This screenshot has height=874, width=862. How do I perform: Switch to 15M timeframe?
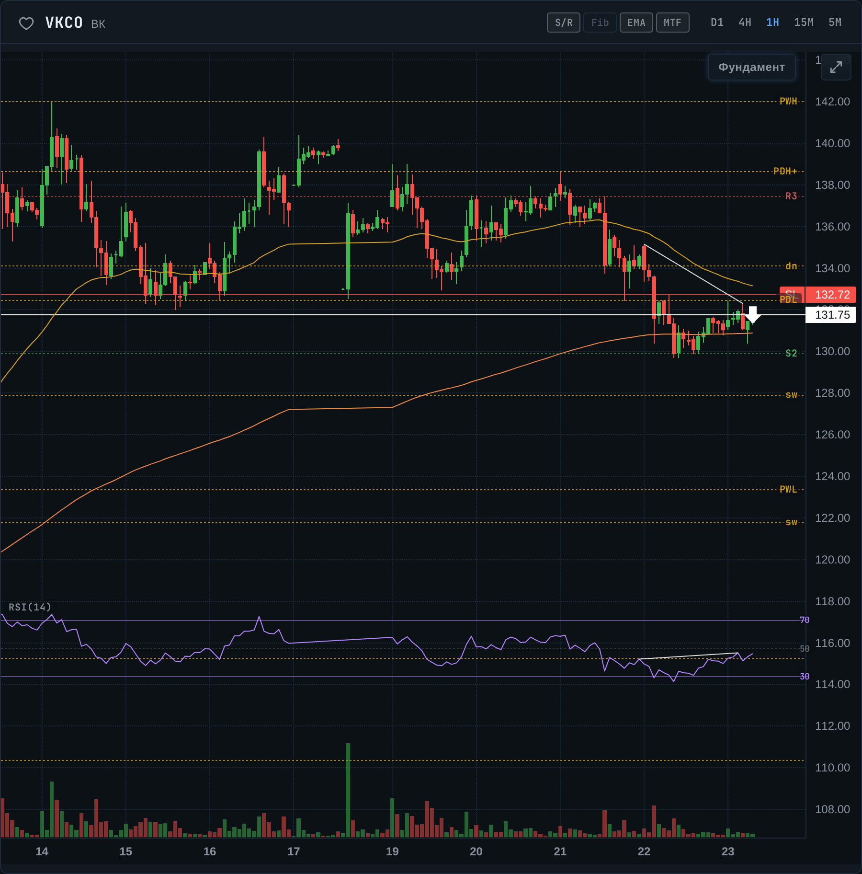coord(804,23)
